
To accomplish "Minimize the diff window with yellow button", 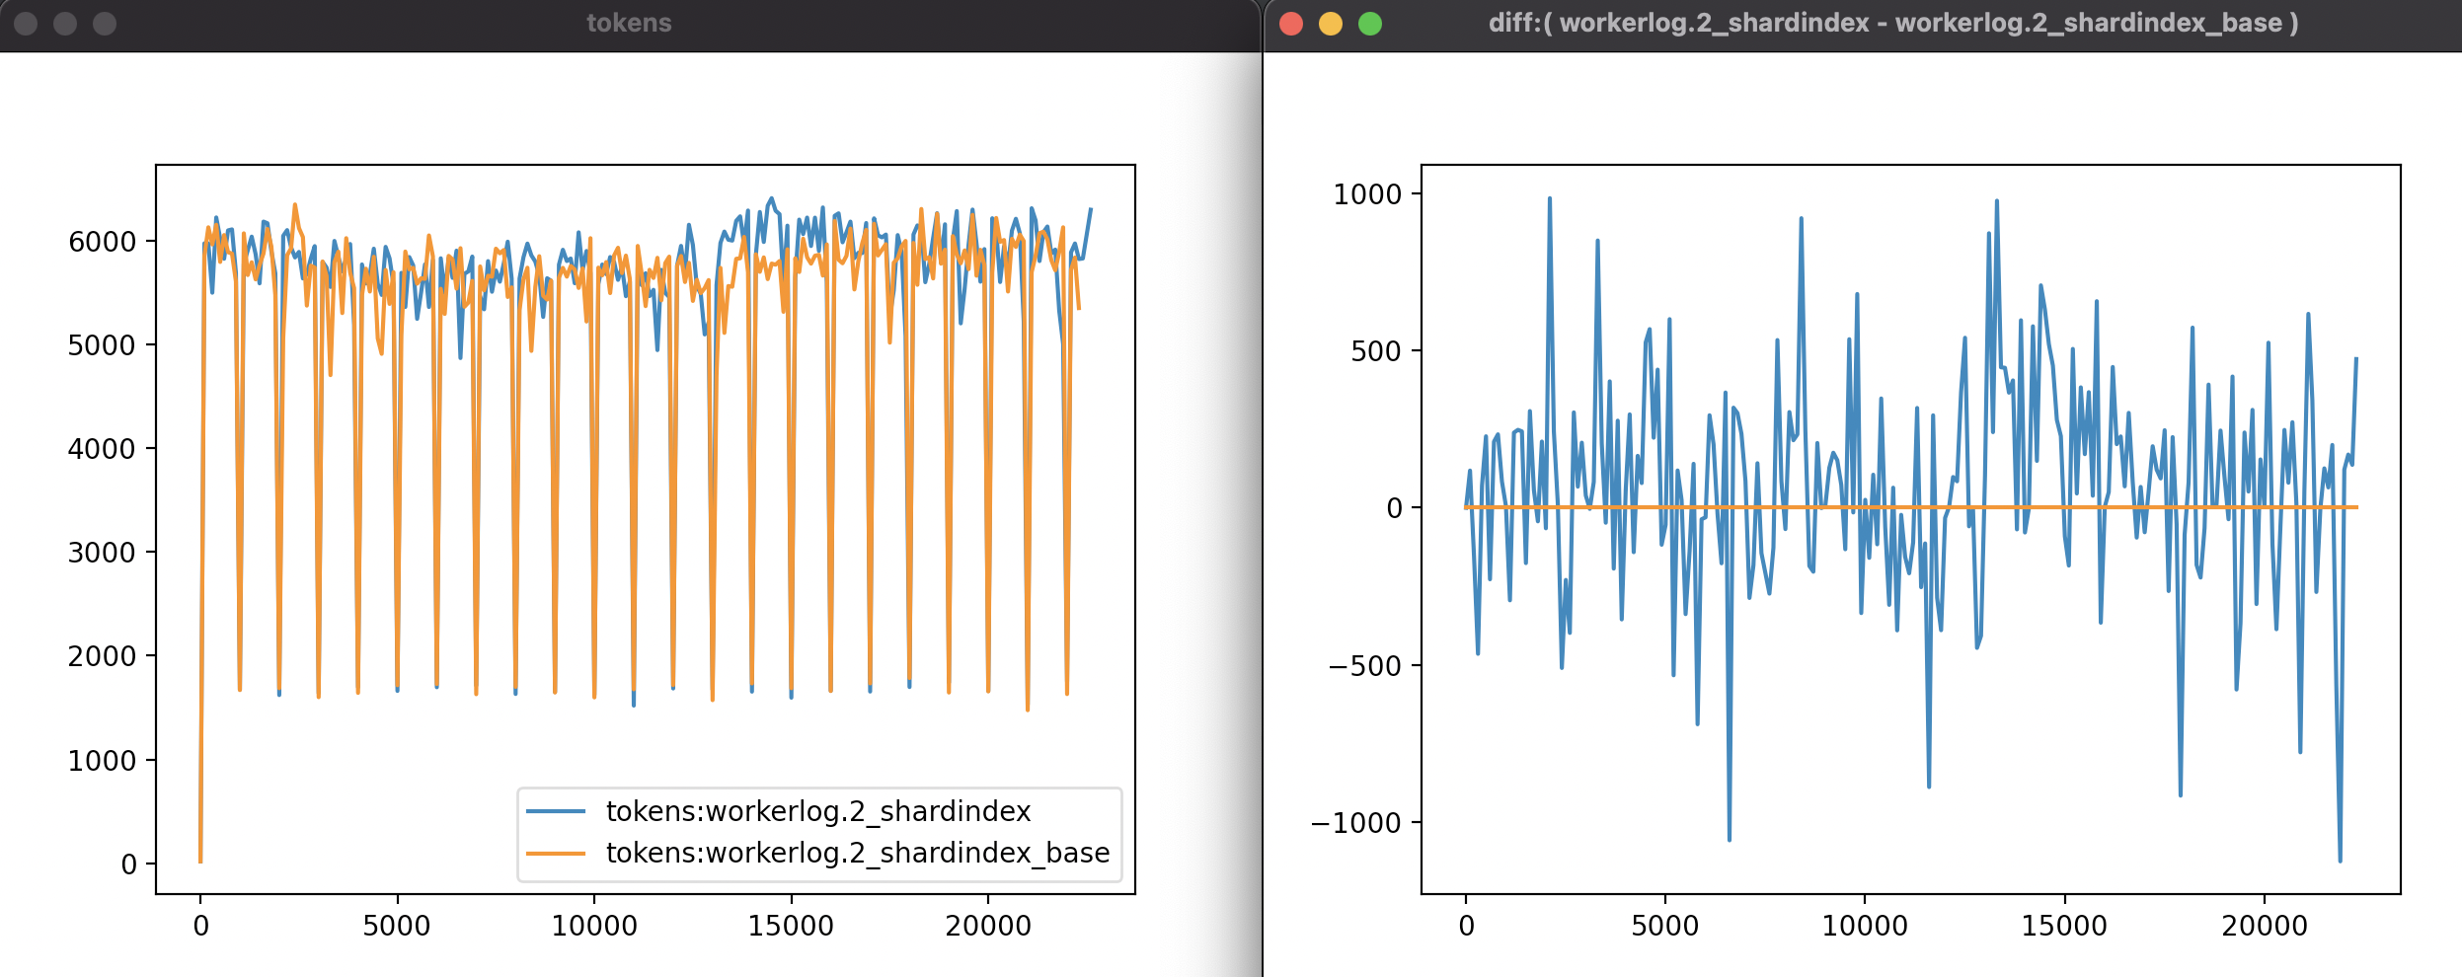I will 1331,24.
